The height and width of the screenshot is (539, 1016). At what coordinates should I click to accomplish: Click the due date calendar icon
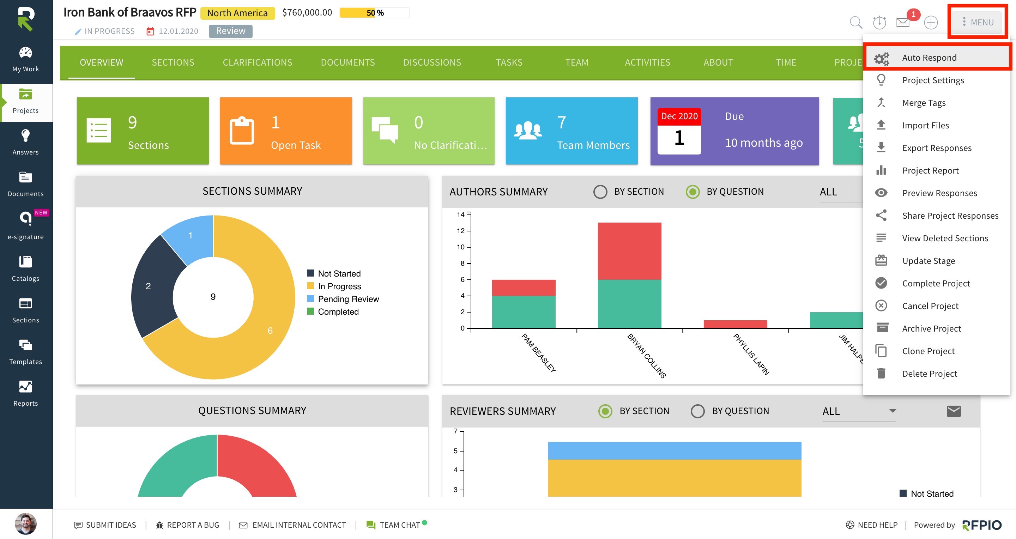(150, 31)
